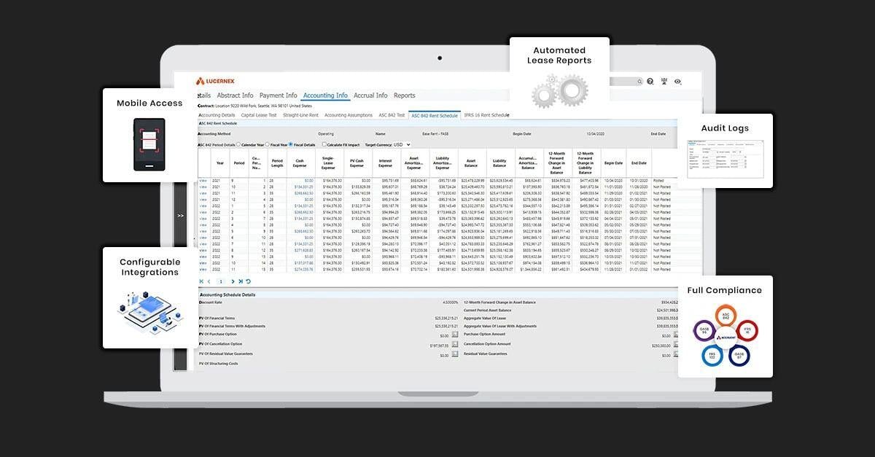Open the Reports tab
The width and height of the screenshot is (875, 457).
[404, 95]
